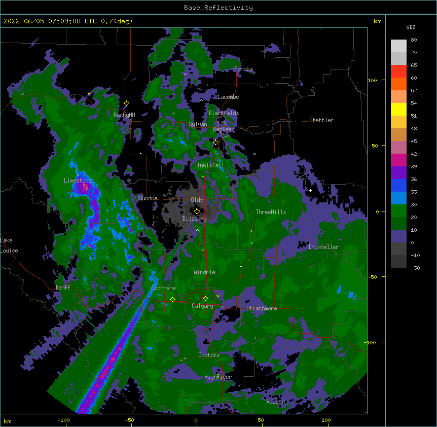Click the yellow diamond marker below RedDeer
This screenshot has height=427, width=437.
215,143
